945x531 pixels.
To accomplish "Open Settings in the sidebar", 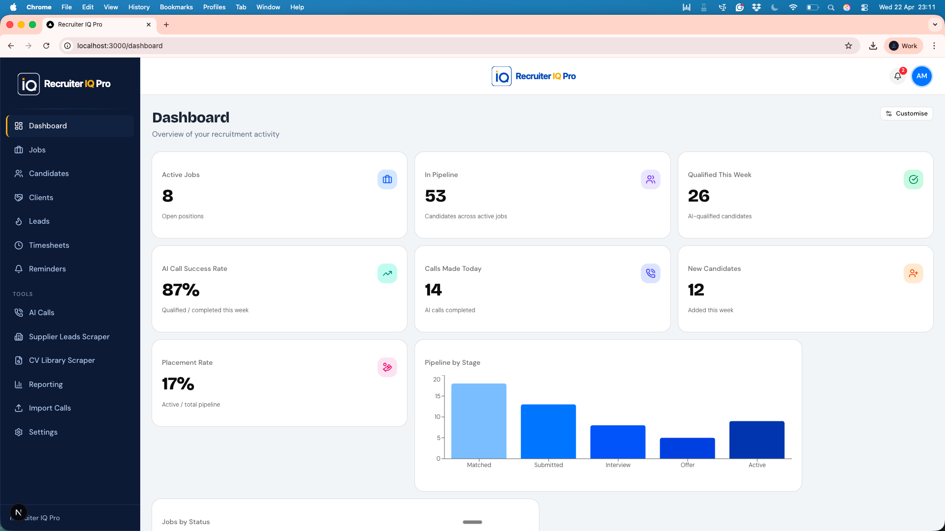I will point(70,432).
